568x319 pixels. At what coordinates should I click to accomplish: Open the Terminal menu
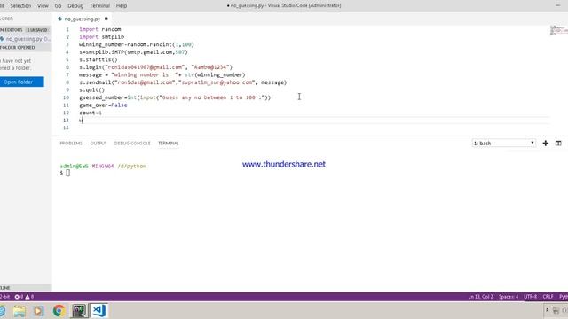click(x=99, y=6)
